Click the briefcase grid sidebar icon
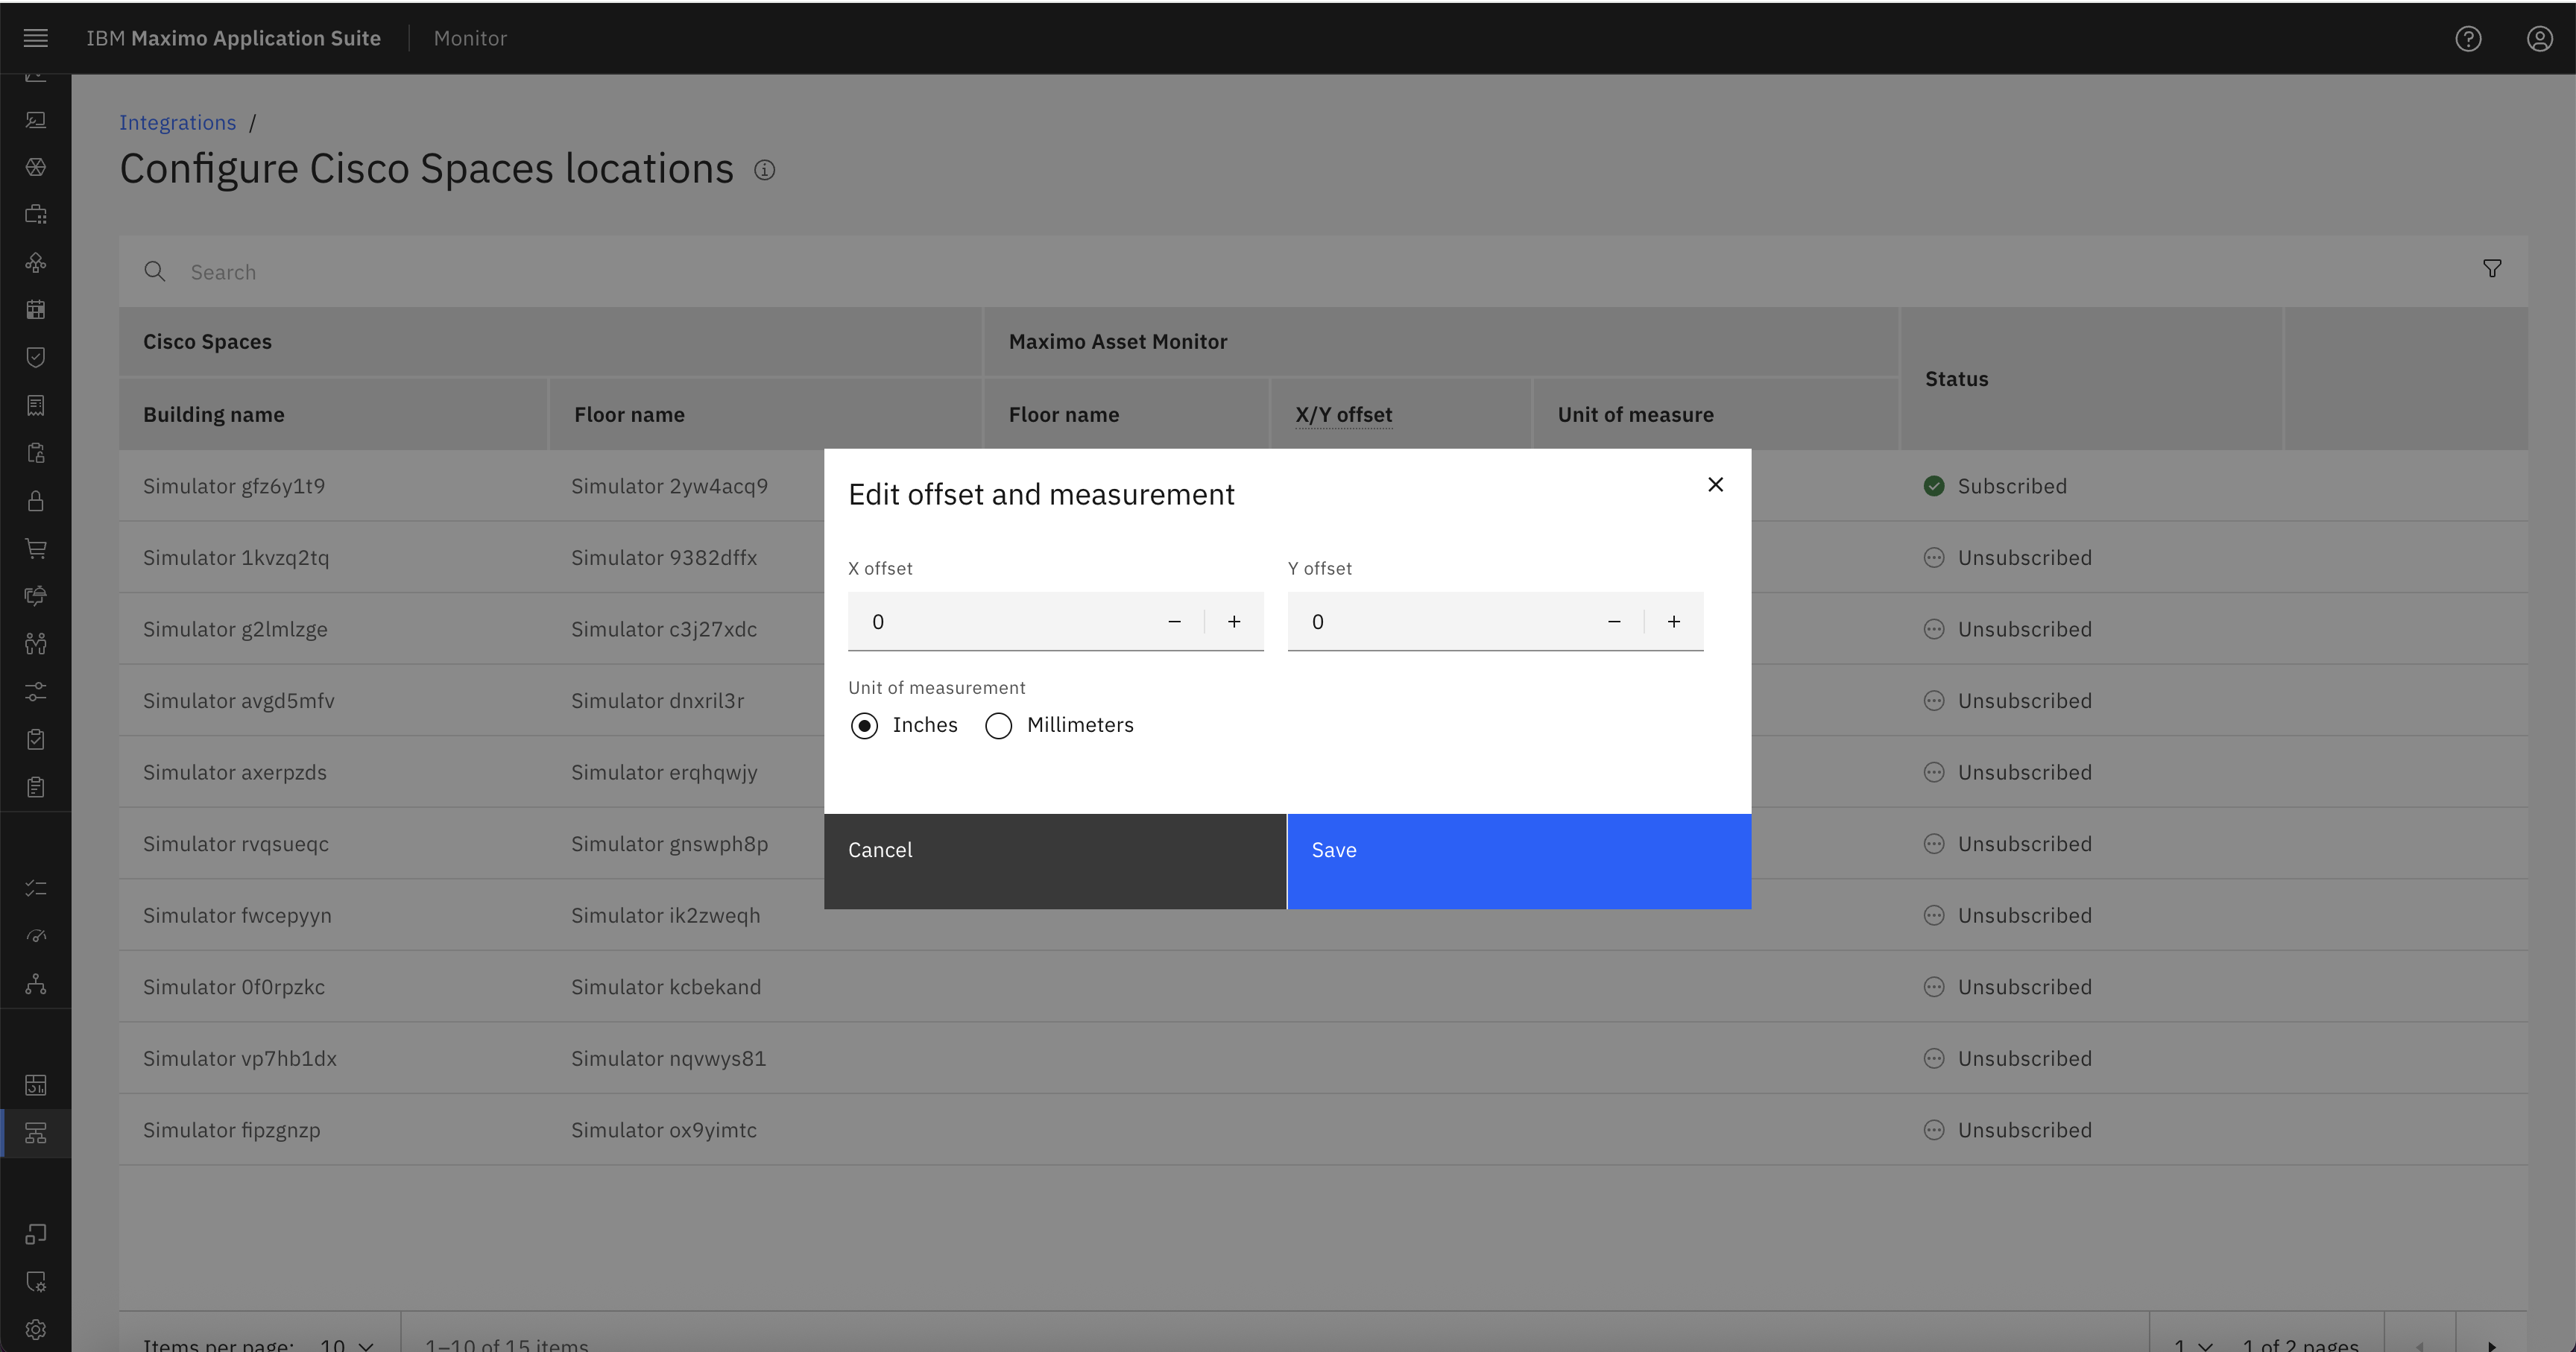Image resolution: width=2576 pixels, height=1352 pixels. tap(36, 214)
